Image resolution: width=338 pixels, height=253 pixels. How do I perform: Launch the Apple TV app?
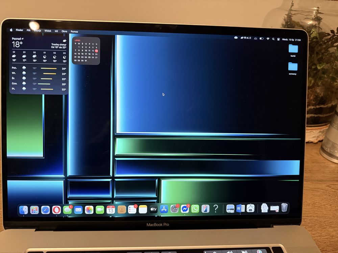pos(153,209)
